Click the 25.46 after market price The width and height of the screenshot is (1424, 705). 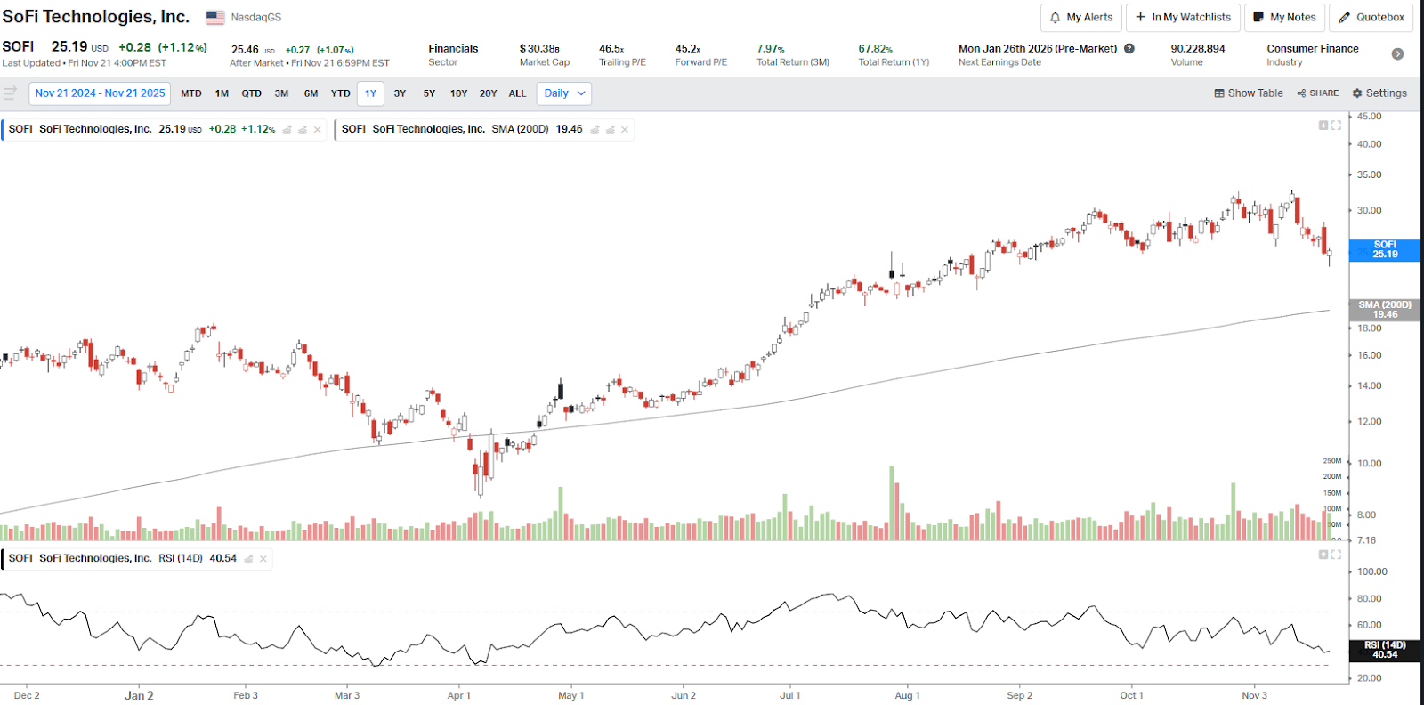pos(245,50)
